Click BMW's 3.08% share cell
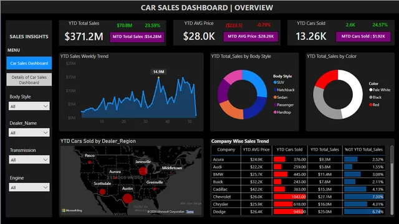This screenshot has height=224, width=399. [363, 174]
